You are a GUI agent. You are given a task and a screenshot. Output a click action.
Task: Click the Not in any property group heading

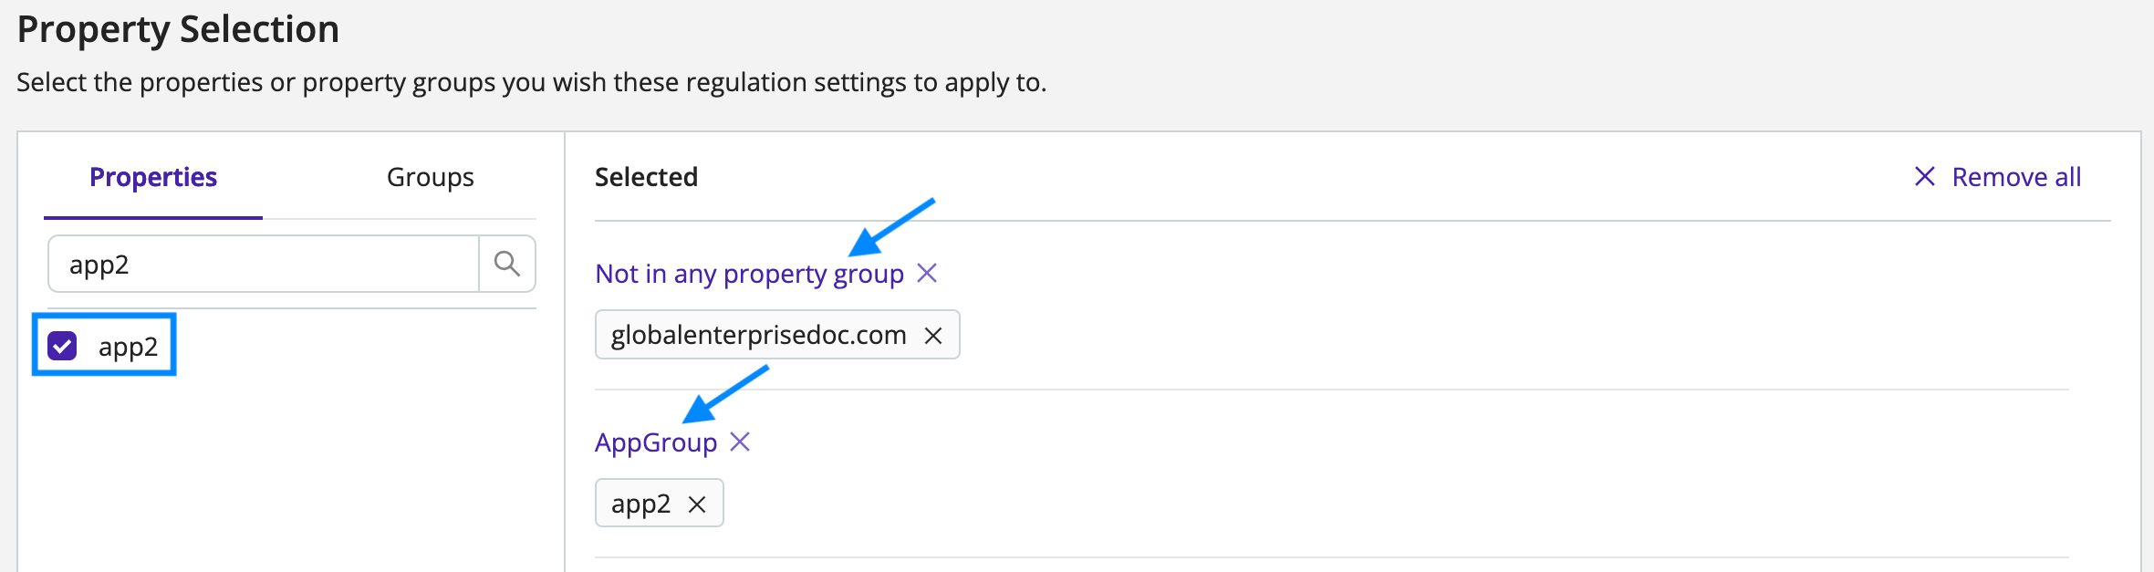[x=749, y=274]
